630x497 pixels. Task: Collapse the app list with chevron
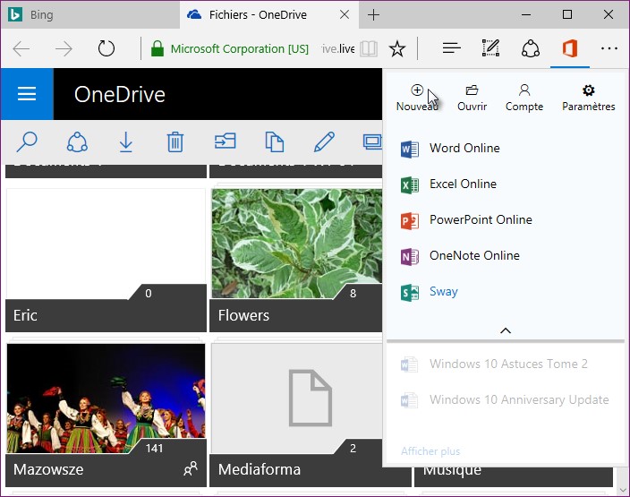(505, 330)
